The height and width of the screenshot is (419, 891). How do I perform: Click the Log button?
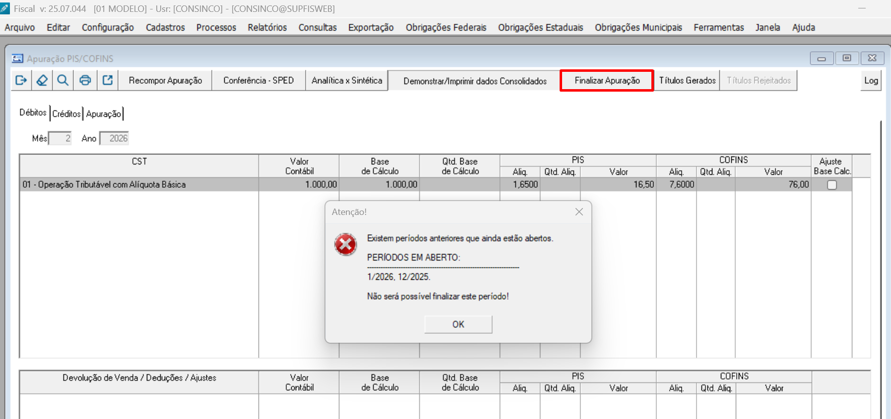pos(871,80)
